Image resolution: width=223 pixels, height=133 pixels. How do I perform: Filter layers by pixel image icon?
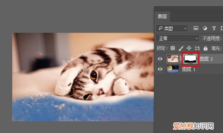[x=196, y=28]
